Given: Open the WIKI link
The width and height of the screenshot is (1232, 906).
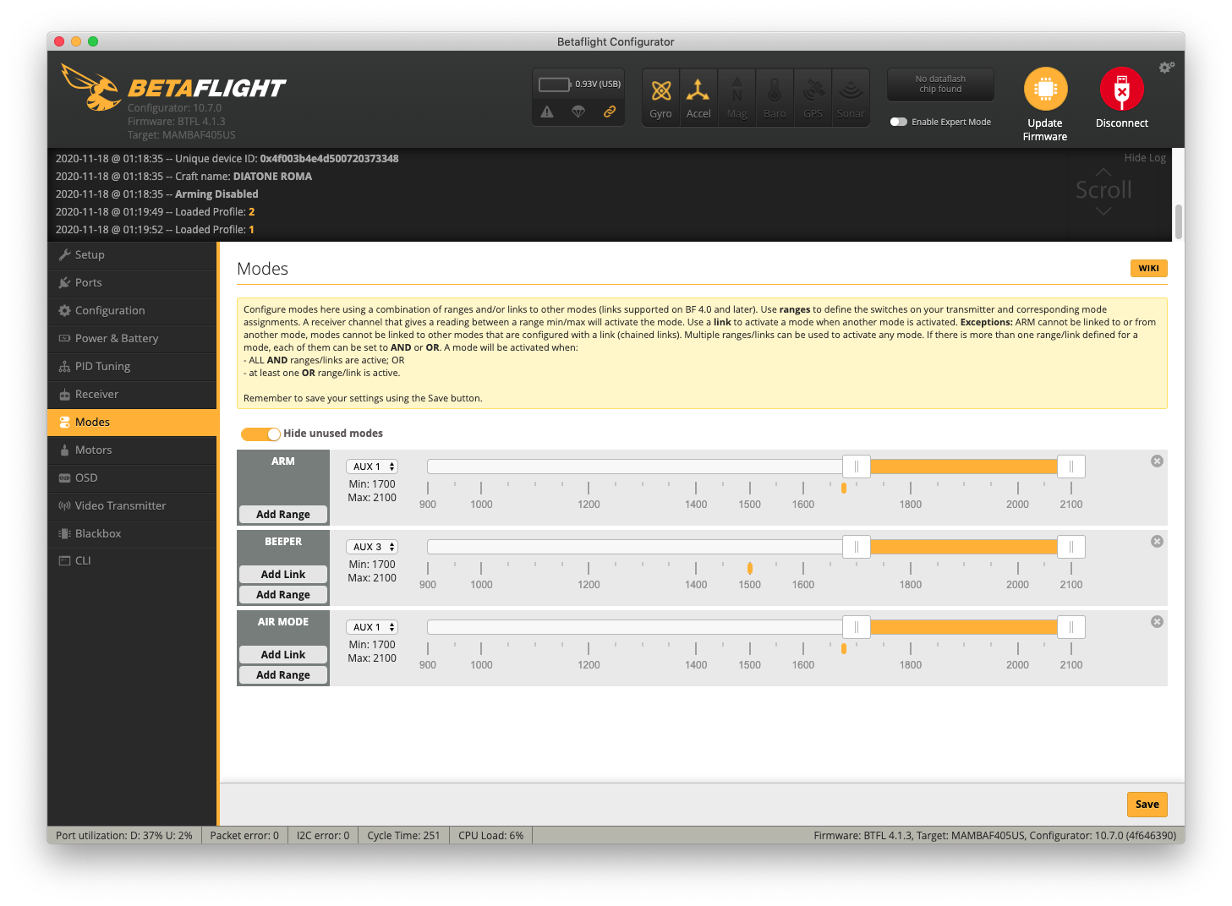Looking at the screenshot, I should click(x=1148, y=268).
